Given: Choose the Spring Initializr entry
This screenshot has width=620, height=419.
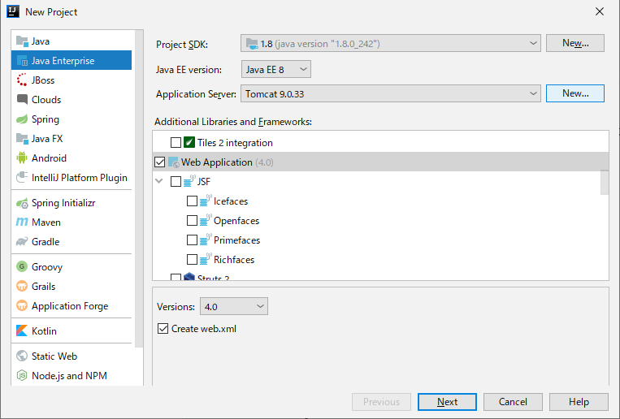Looking at the screenshot, I should pyautogui.click(x=72, y=203).
